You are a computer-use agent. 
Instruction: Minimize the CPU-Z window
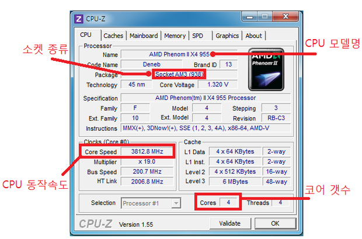249,17
